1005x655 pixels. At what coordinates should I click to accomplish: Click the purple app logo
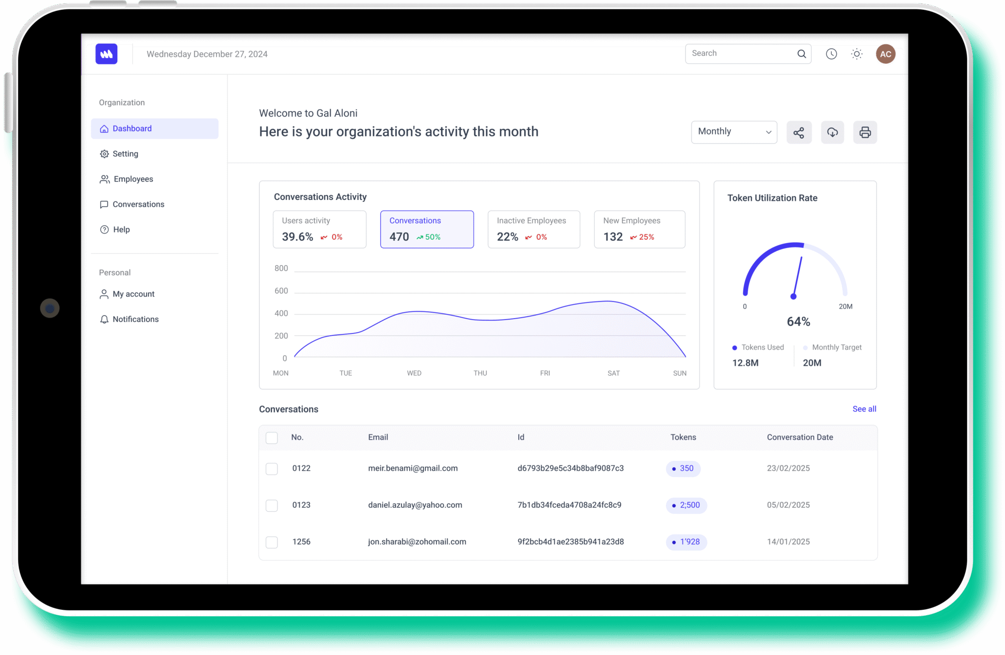pyautogui.click(x=106, y=54)
